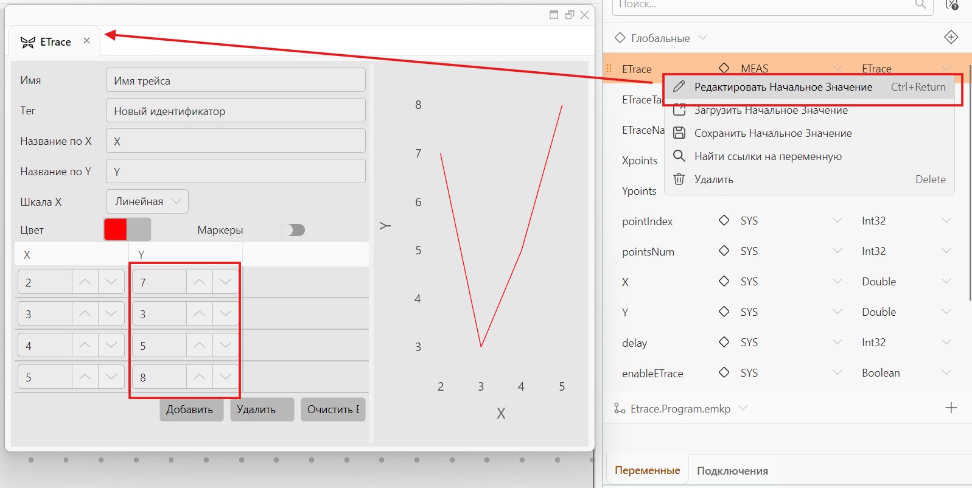
Task: Choose Загрузить Начальное Значение from the context menu
Action: (771, 110)
